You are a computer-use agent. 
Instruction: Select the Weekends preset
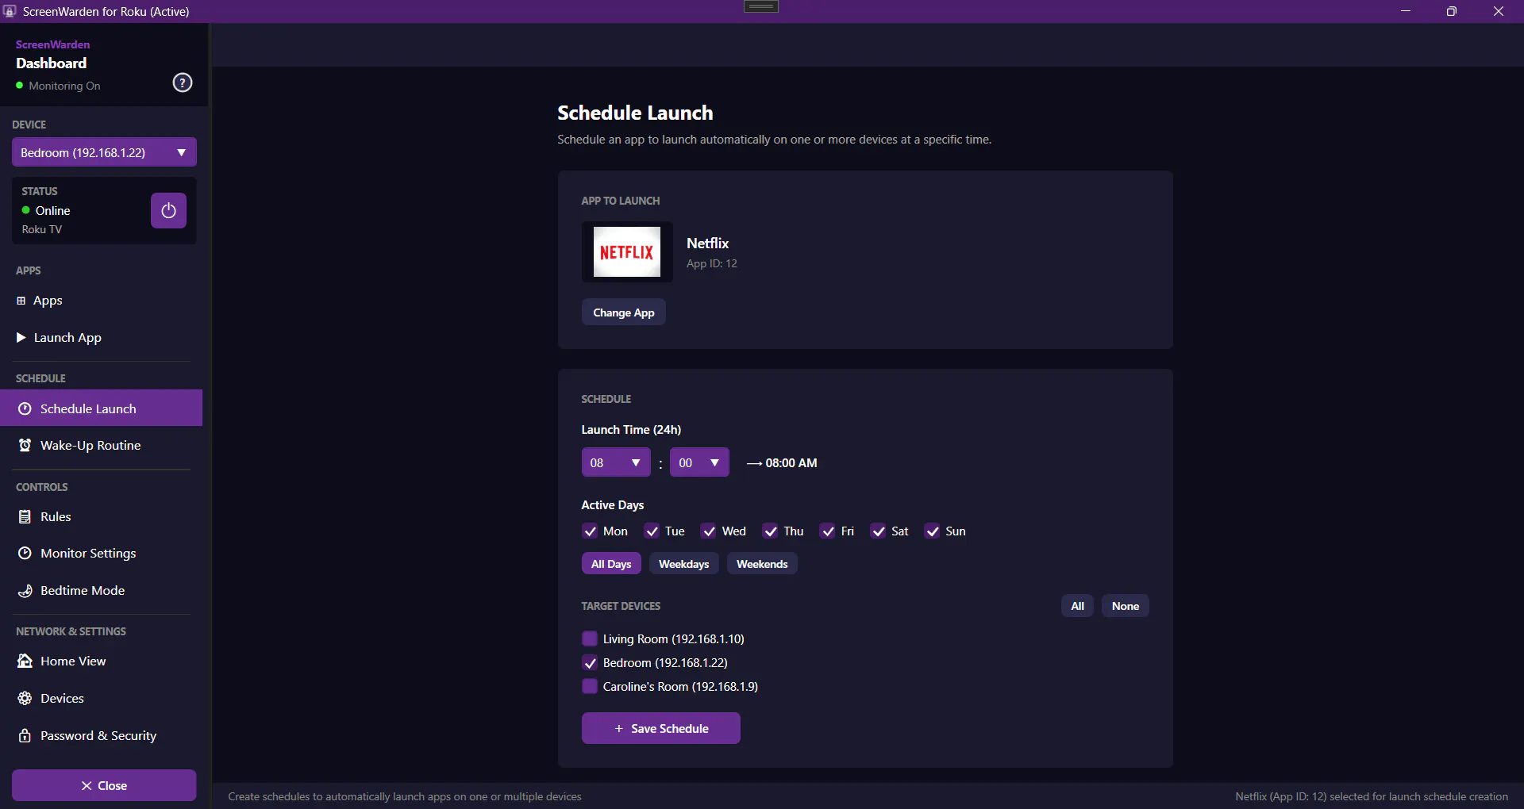(x=762, y=564)
